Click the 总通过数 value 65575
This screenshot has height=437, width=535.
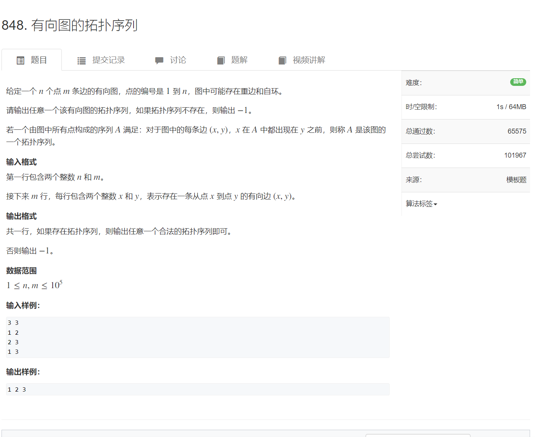pos(517,131)
